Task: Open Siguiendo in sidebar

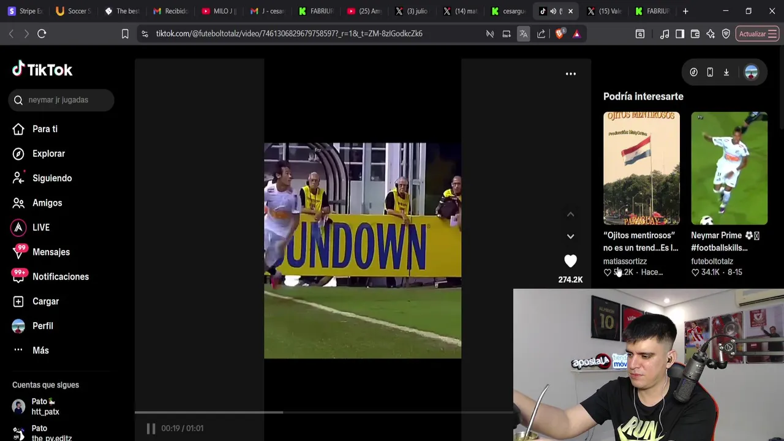Action: tap(42, 178)
